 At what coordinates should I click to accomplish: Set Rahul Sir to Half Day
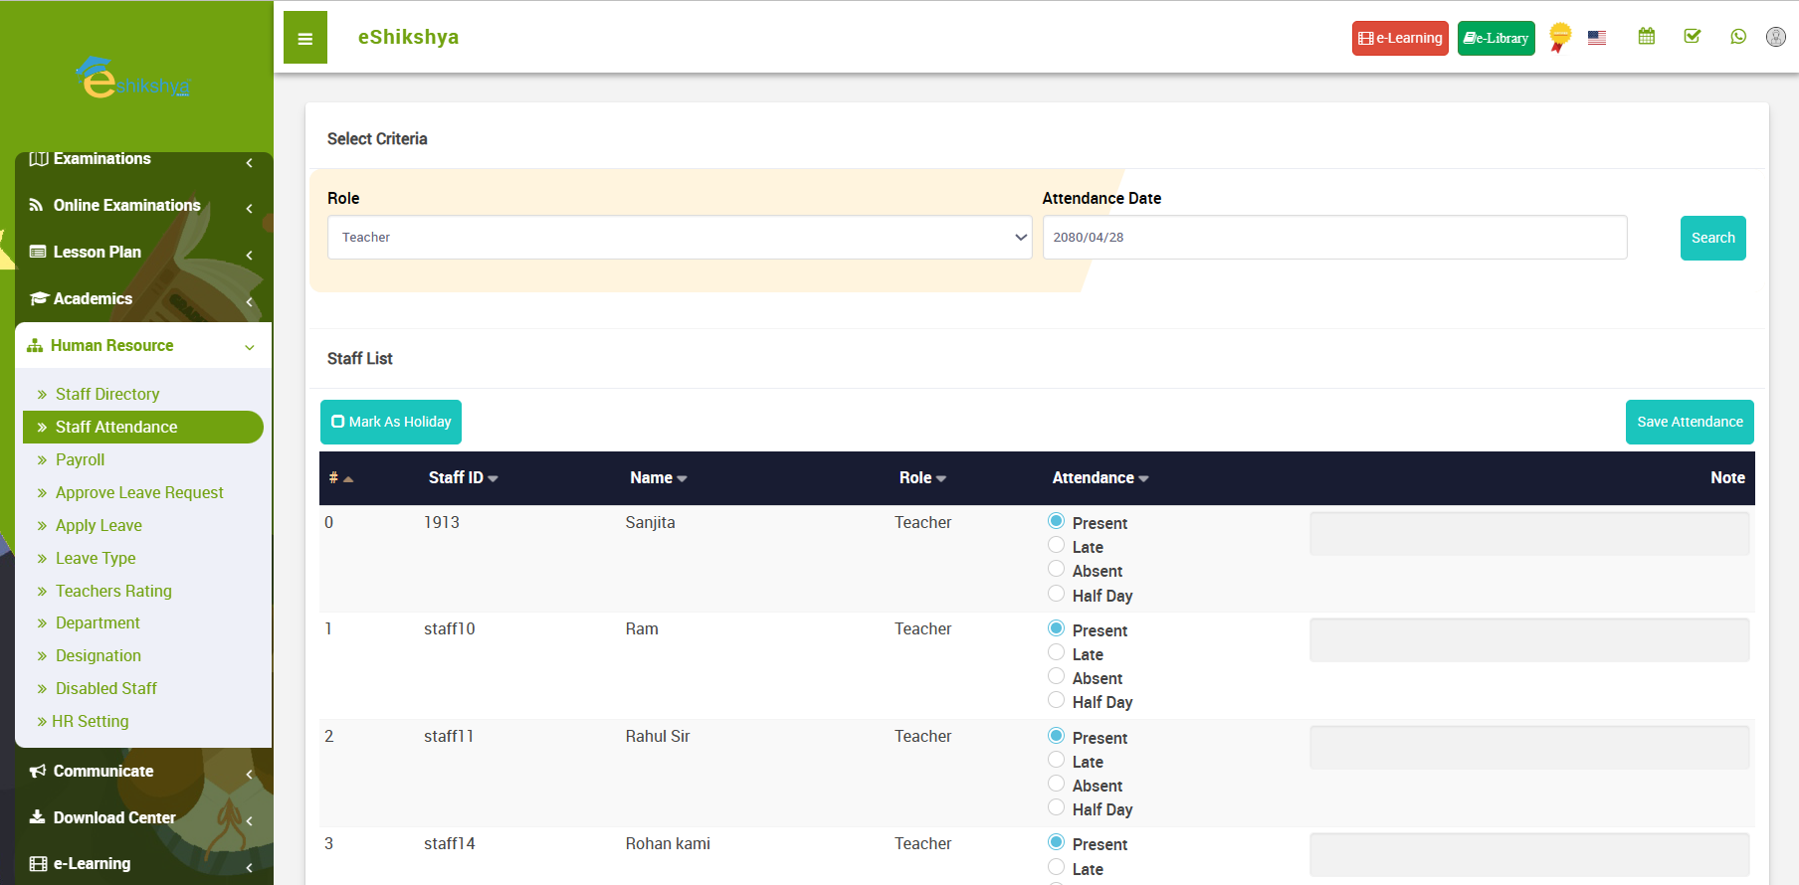(1057, 808)
